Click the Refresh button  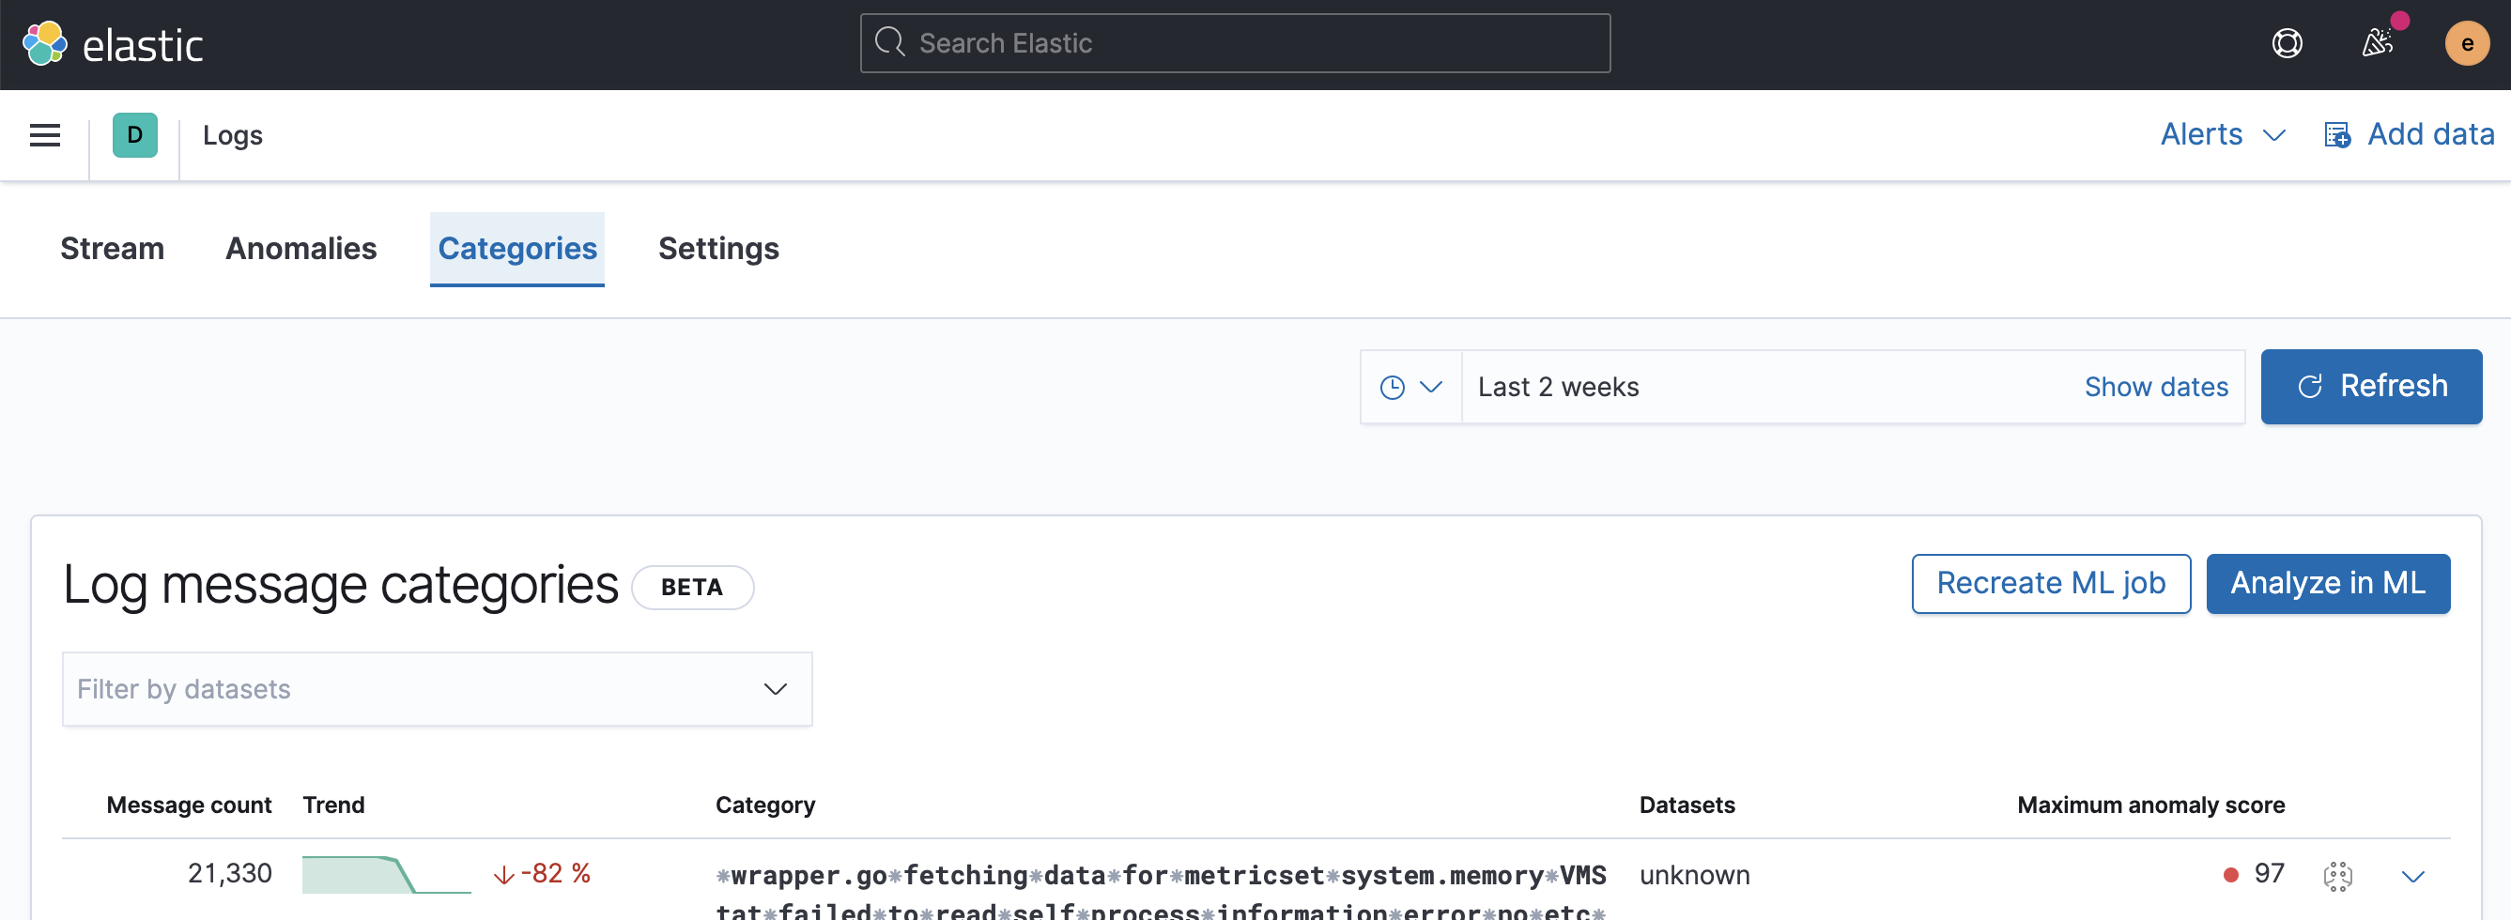[2371, 387]
